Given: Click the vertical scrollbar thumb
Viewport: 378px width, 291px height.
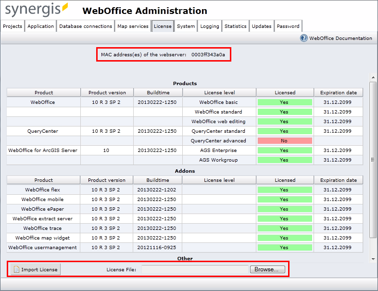Looking at the screenshot, I should (x=373, y=160).
